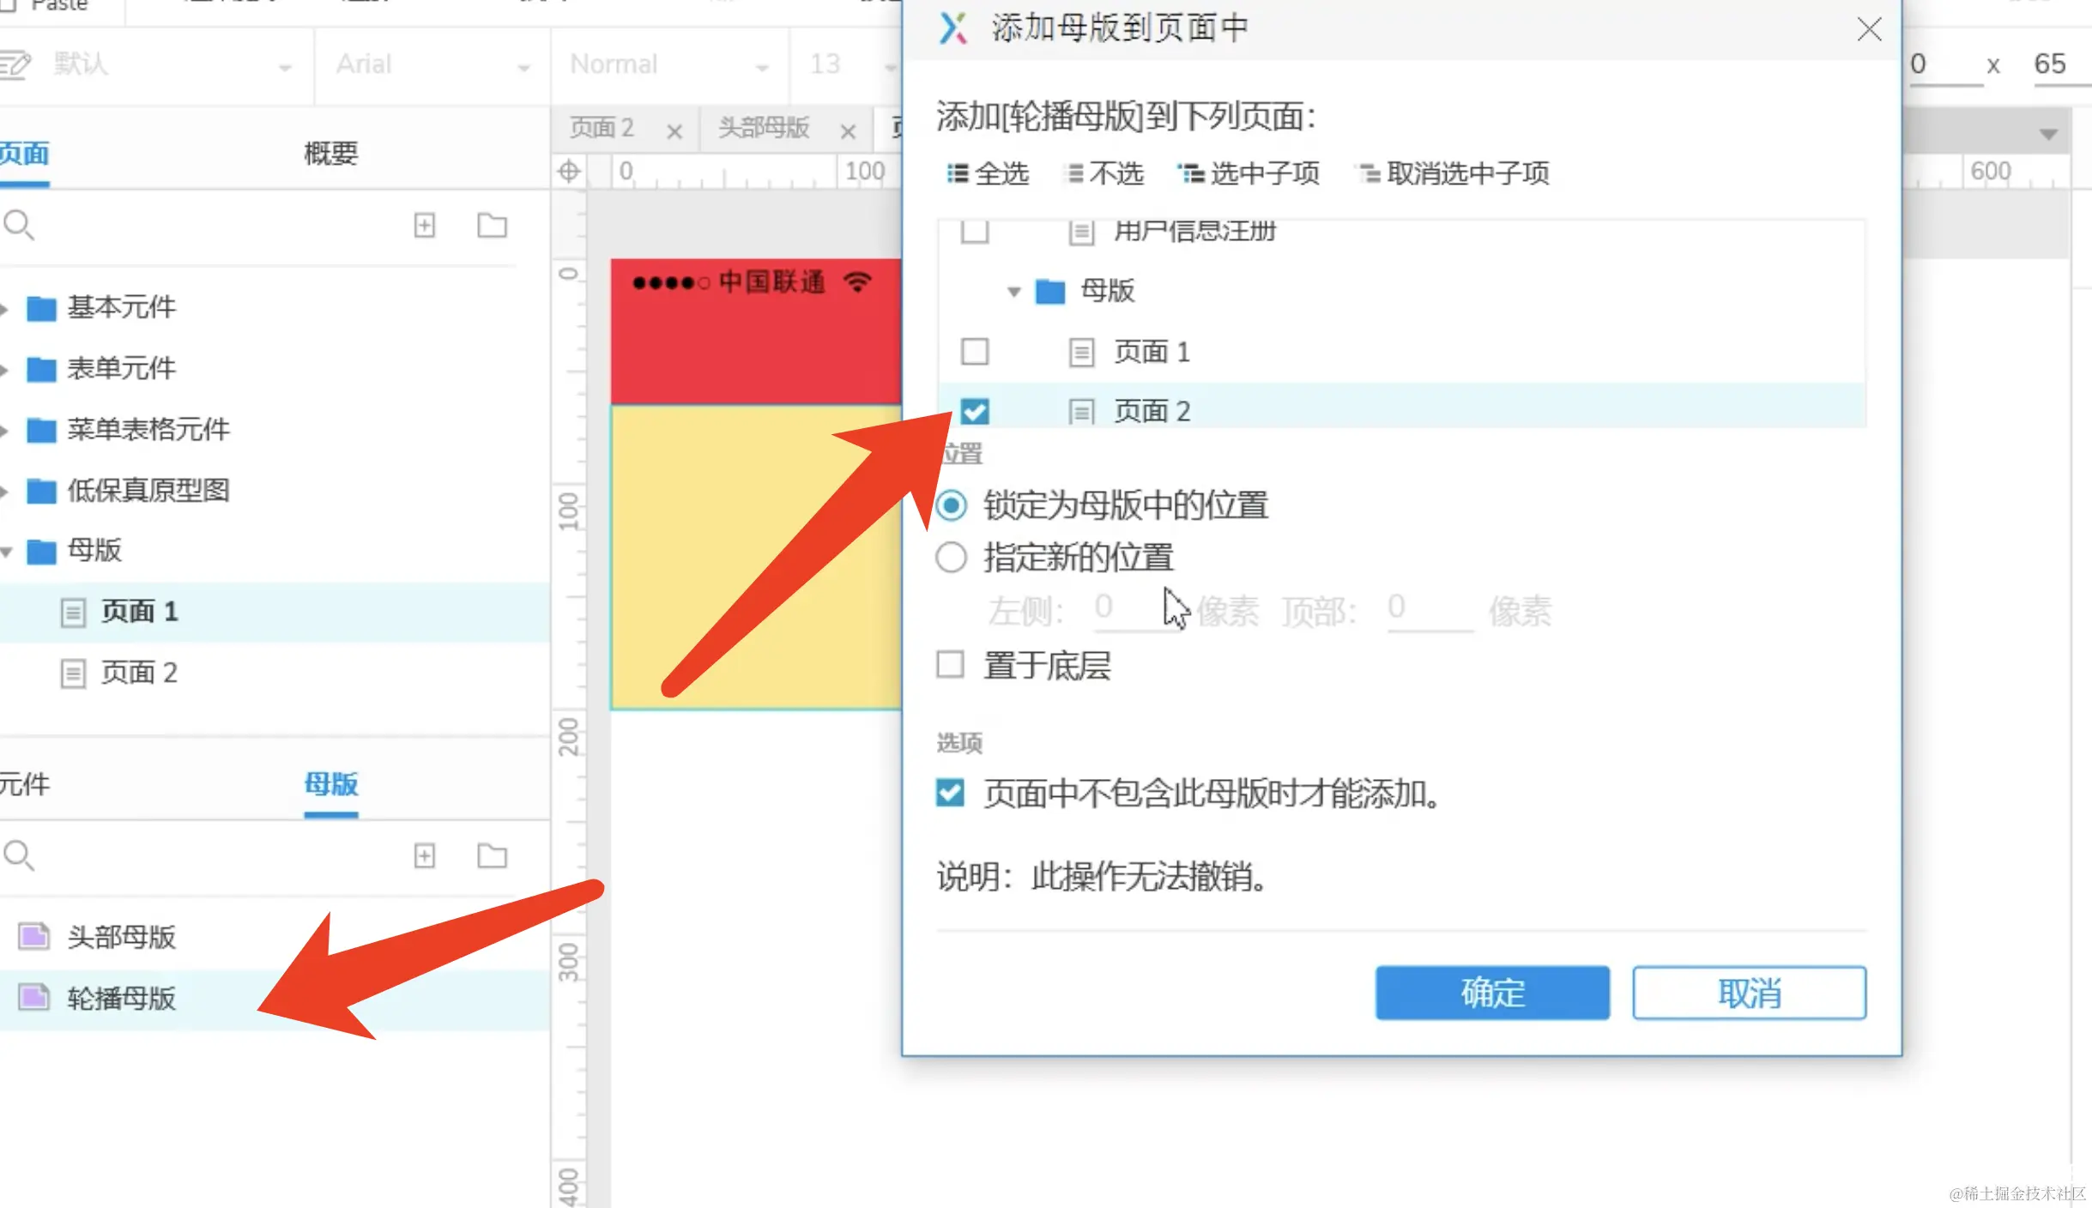Switch to the 元件 tab

24,784
